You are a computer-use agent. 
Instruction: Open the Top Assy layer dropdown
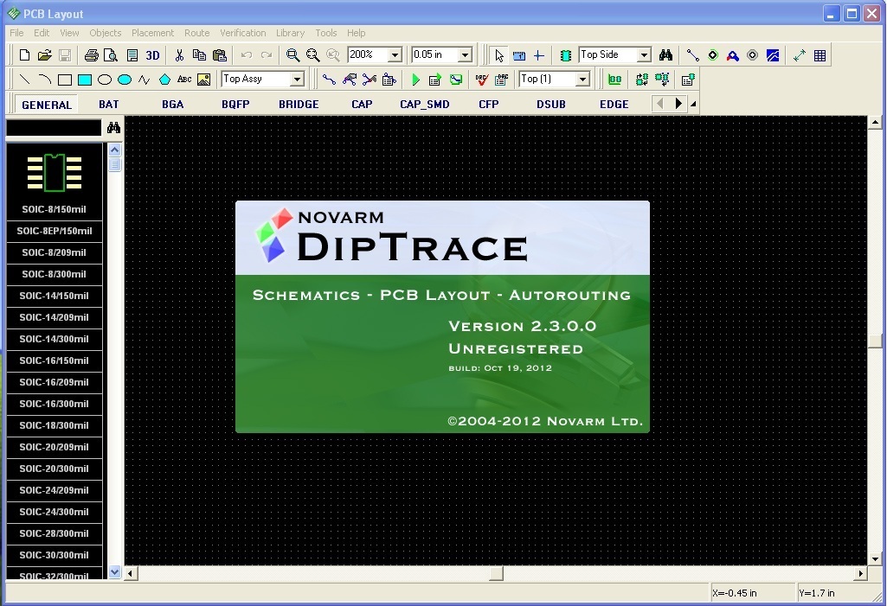pyautogui.click(x=298, y=80)
